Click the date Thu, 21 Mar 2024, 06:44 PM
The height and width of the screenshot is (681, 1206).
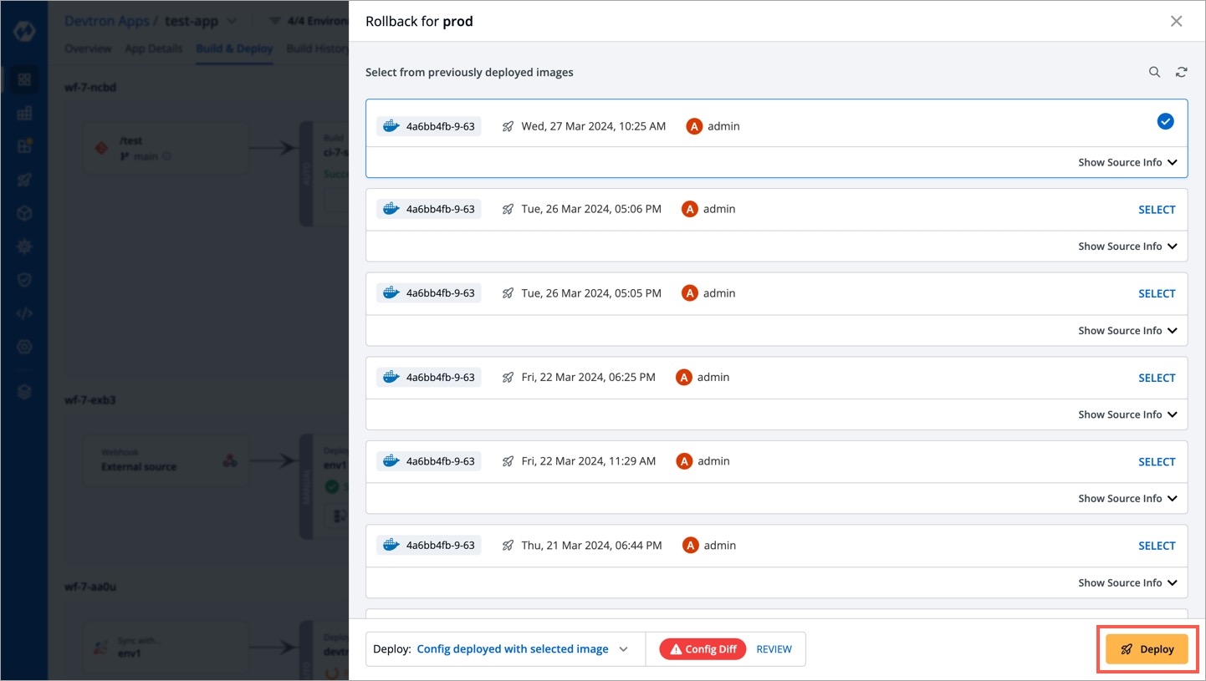click(591, 546)
